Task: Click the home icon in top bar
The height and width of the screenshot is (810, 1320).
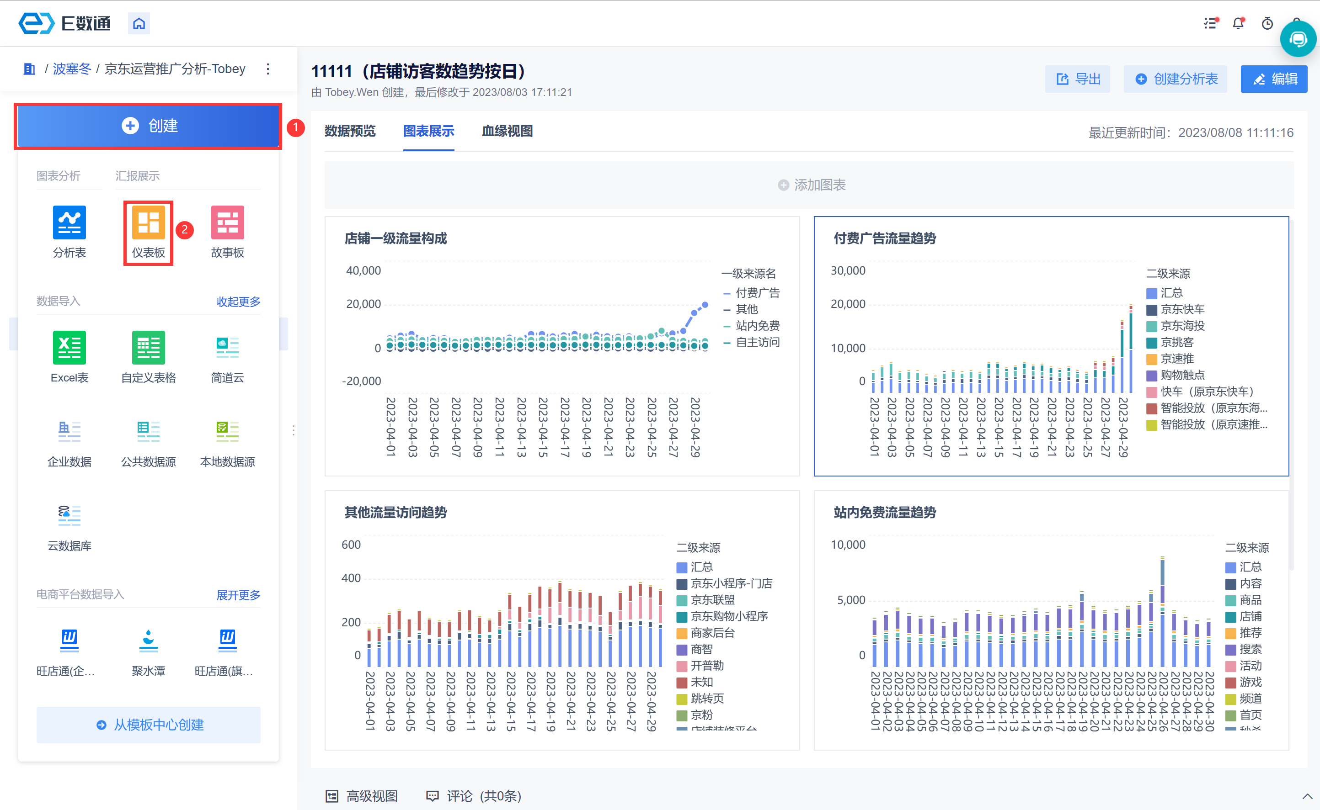Action: click(139, 24)
